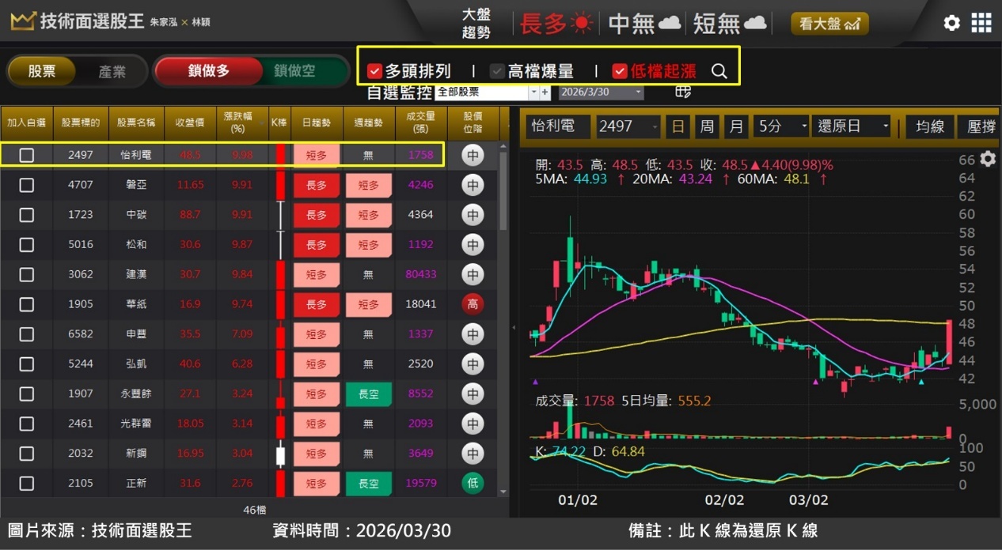The width and height of the screenshot is (1002, 550).
Task: Click the 高 price level badge for 華紙
Action: tap(473, 304)
